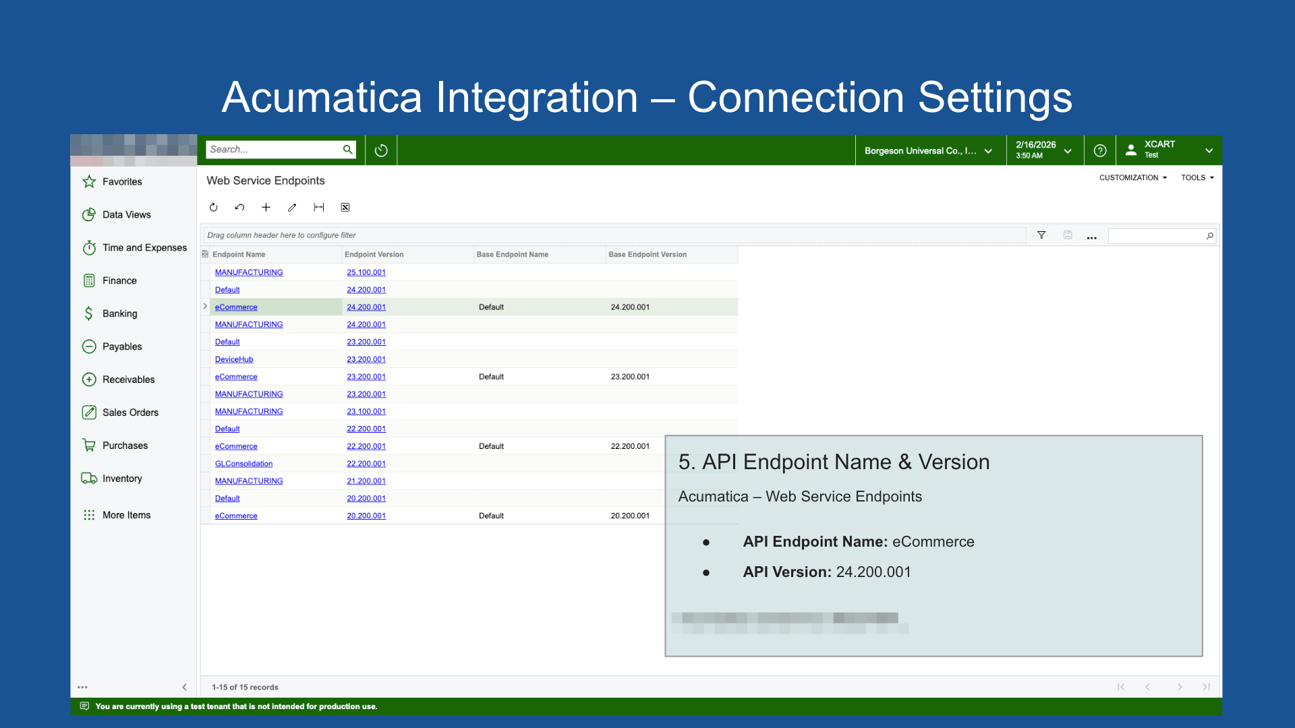
Task: Open the TOOLS menu
Action: coord(1197,178)
